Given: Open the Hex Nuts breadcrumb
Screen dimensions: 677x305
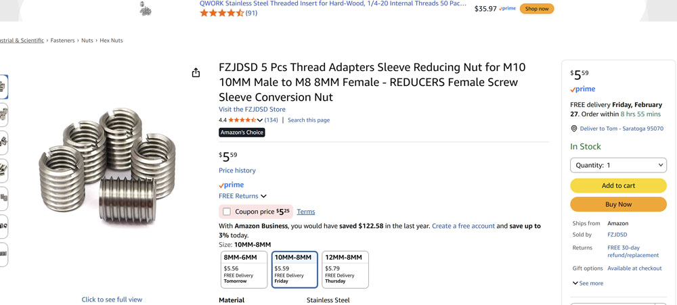Looking at the screenshot, I should (x=111, y=41).
